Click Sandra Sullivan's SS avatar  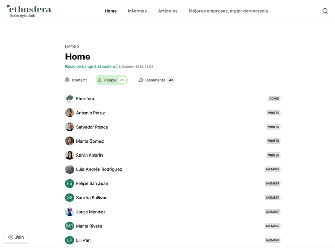70,198
